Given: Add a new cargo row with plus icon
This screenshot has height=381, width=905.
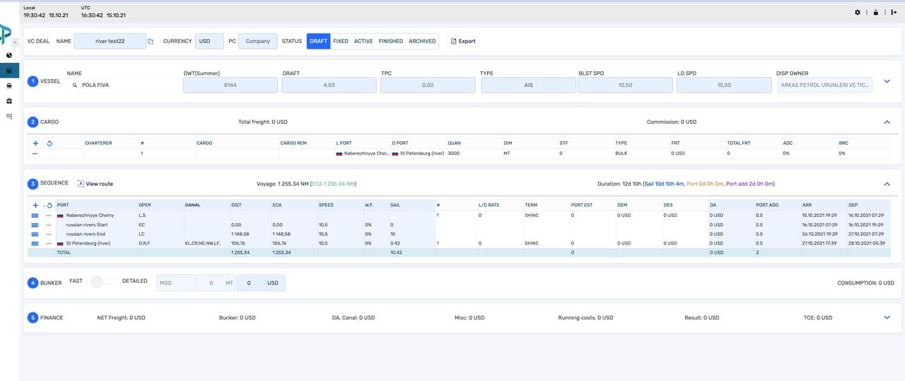Looking at the screenshot, I should tap(35, 143).
